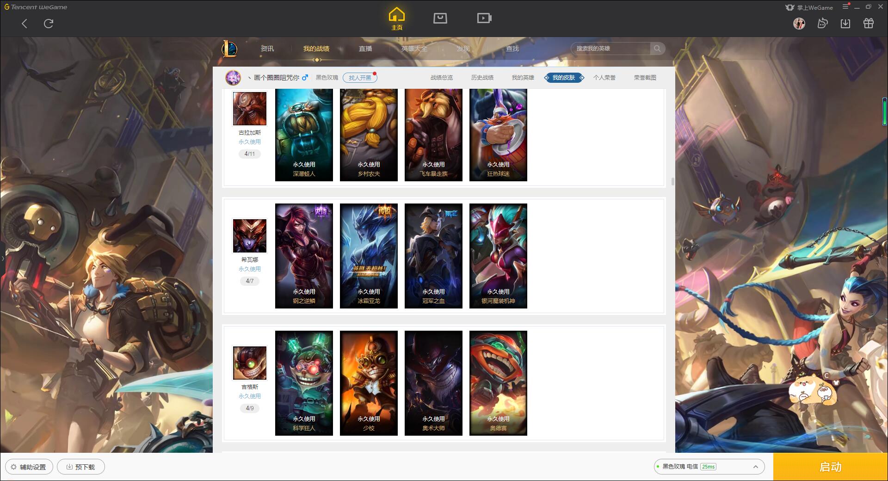The image size is (888, 481).
Task: Open the 乡村农夫 skin card
Action: point(369,135)
